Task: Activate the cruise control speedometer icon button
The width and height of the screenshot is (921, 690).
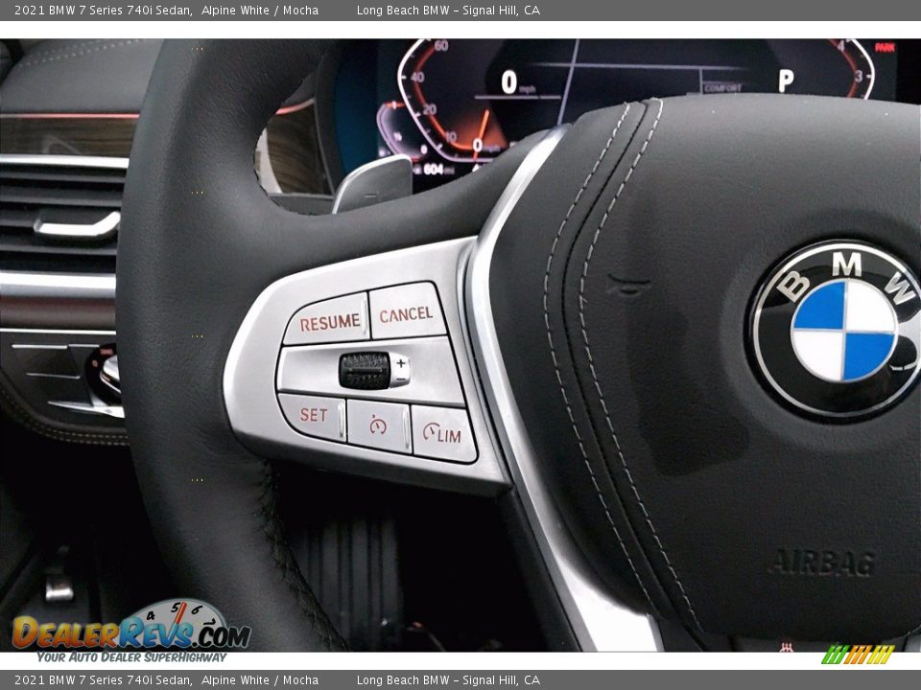Action: click(378, 425)
